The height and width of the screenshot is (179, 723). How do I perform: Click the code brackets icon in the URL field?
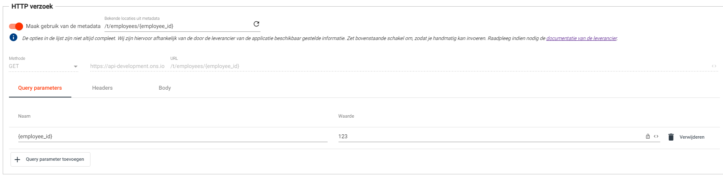coord(714,66)
